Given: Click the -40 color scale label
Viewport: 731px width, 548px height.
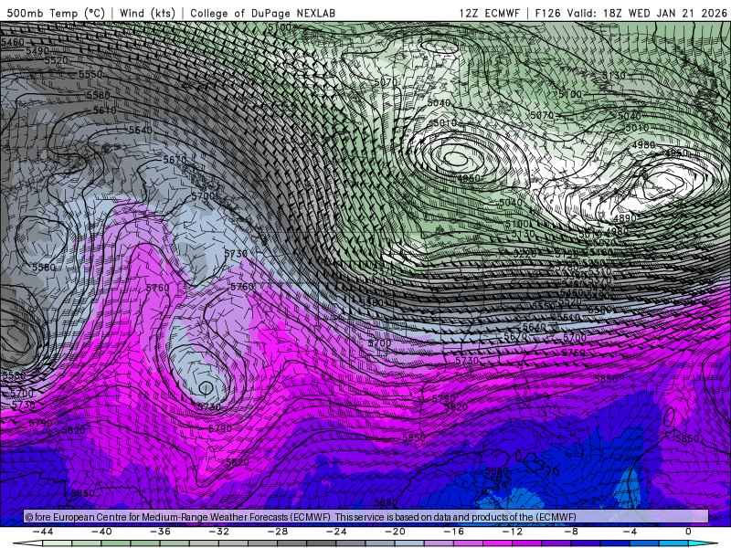Looking at the screenshot, I should click(101, 532).
